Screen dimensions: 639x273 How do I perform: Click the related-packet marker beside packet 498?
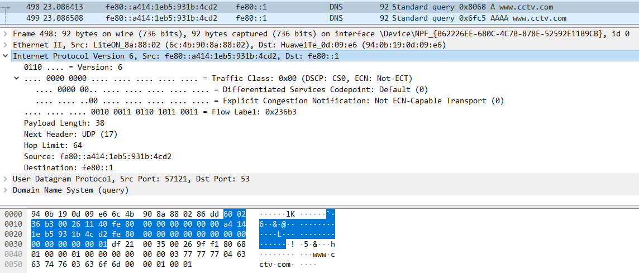[7, 7]
